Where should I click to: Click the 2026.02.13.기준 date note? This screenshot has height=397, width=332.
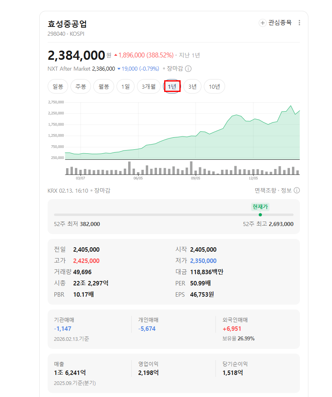(72, 339)
